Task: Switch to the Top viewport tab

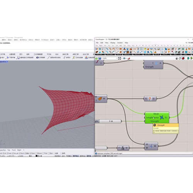Action: [8, 150]
